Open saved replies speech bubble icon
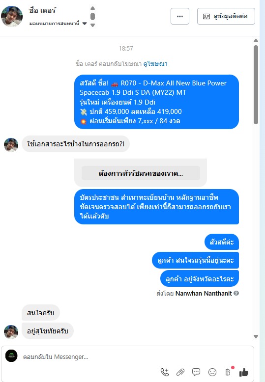Screen dimensions: 265x382 point(196,372)
